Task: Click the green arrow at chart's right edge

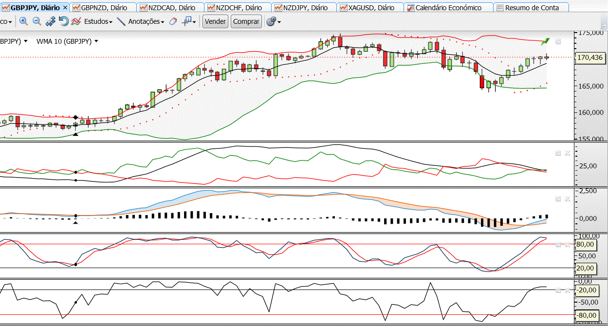Action: (545, 41)
